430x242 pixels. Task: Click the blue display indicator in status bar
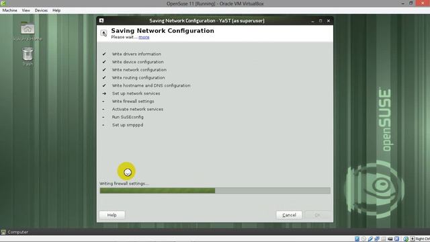click(x=397, y=239)
